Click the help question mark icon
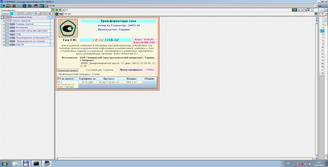The height and width of the screenshot is (167, 328). coord(52,14)
